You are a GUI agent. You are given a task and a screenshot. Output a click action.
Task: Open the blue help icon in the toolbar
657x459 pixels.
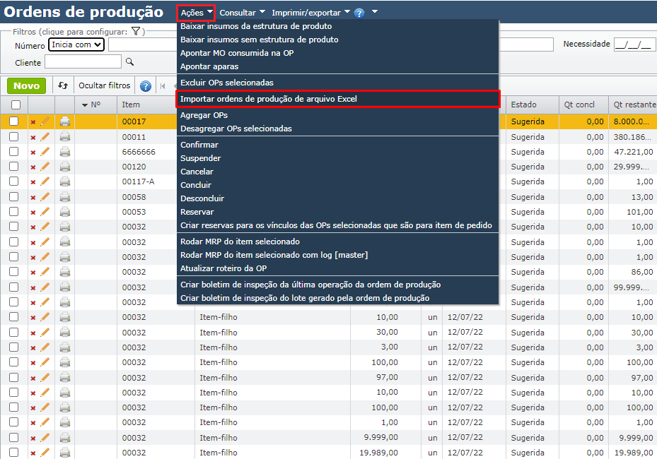pos(145,85)
